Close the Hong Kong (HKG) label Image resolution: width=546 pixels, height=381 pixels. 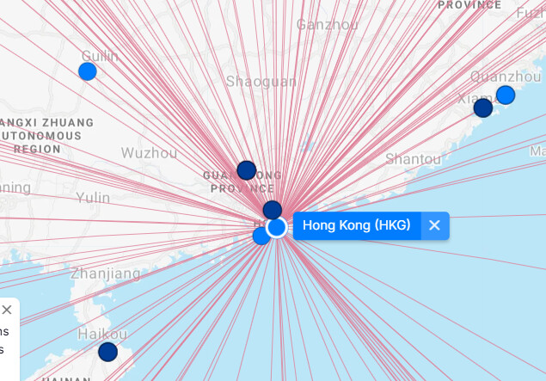click(434, 225)
